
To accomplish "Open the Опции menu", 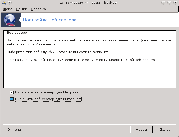I will [21, 9].
